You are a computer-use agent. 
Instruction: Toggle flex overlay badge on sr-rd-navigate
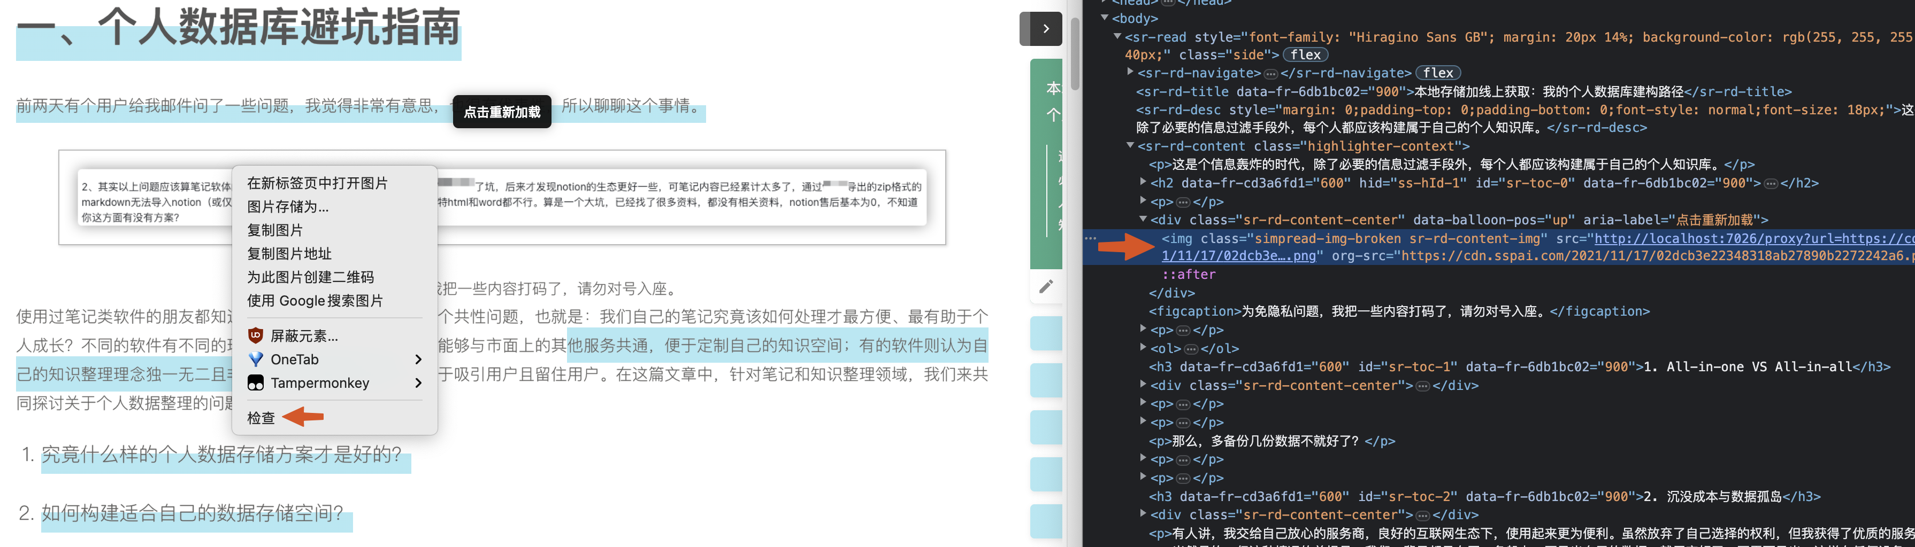[x=1438, y=74]
